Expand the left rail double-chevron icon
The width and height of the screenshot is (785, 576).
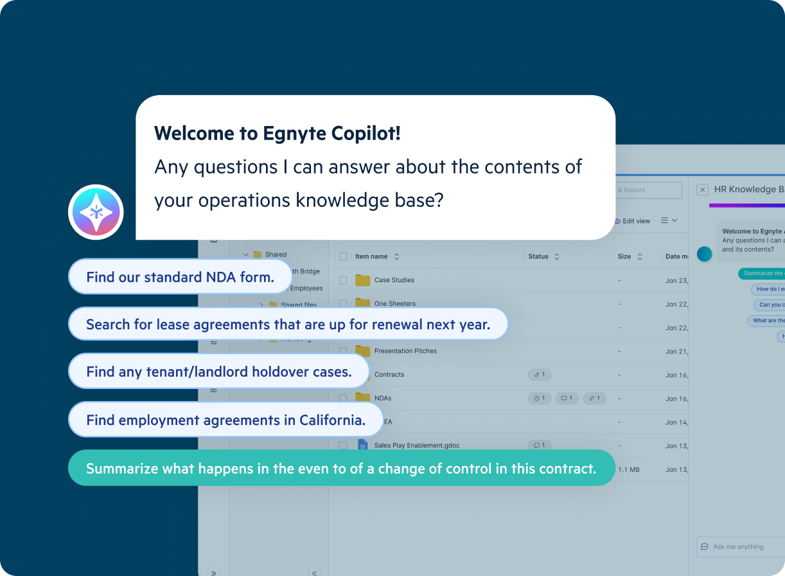[x=214, y=572]
